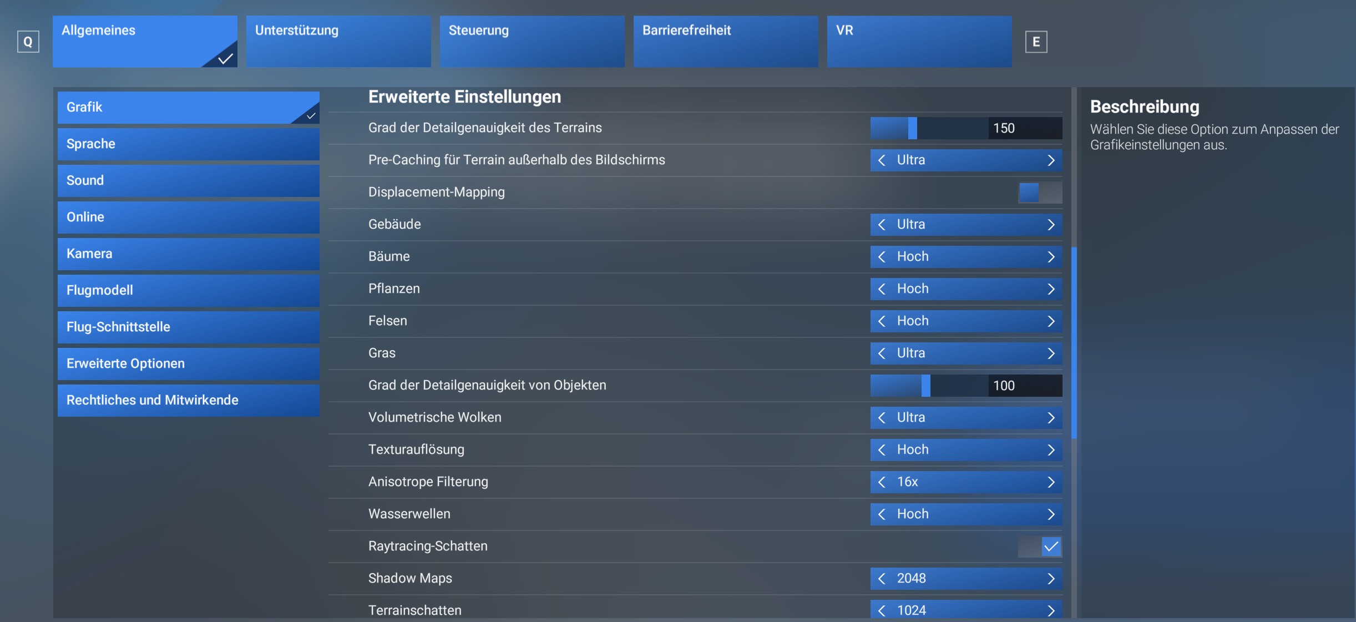
Task: Click left arrow for Anisotrope Filterung
Action: point(882,482)
